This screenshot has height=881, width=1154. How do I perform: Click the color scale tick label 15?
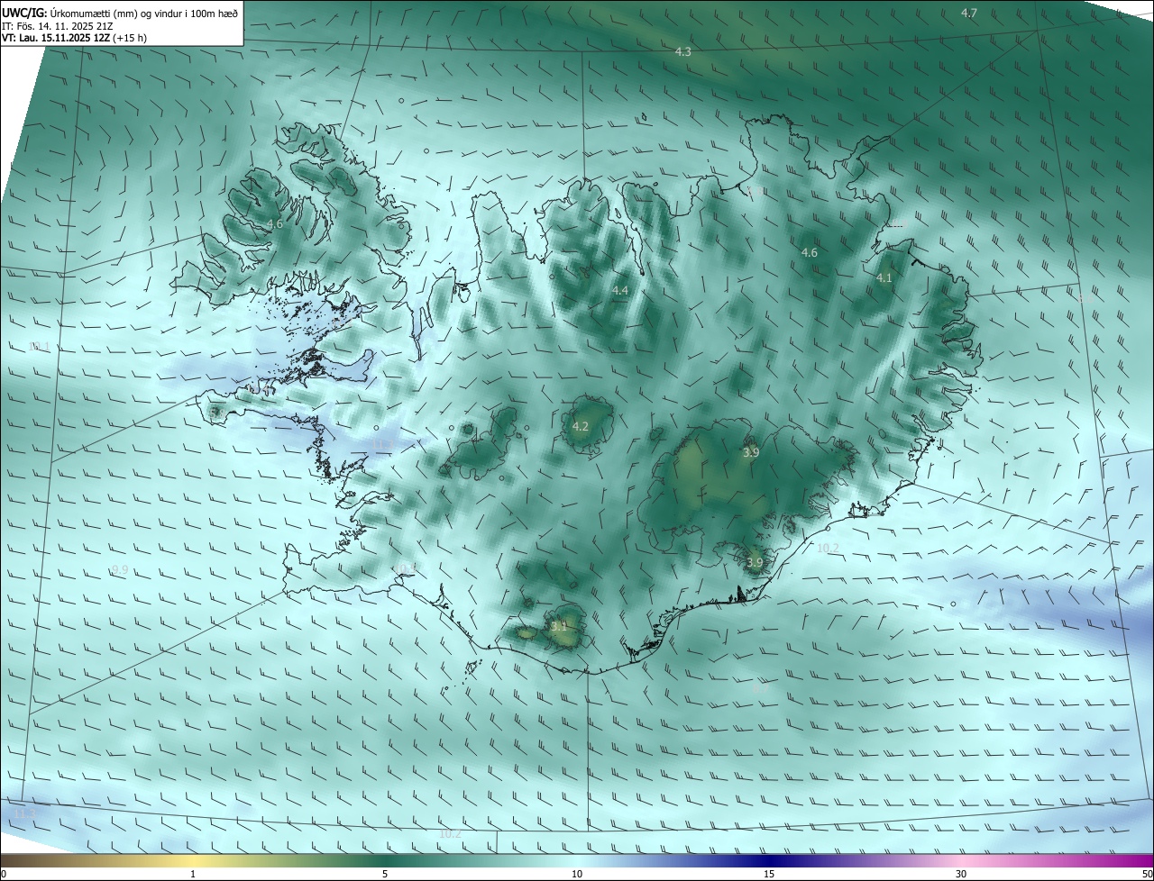coord(769,874)
